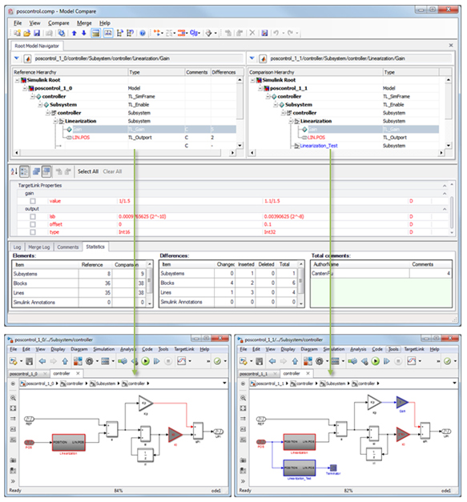This screenshot has width=467, height=502.
Task: Select the red Linearization block in poscontrol_1_0 diagram
Action: [69, 443]
